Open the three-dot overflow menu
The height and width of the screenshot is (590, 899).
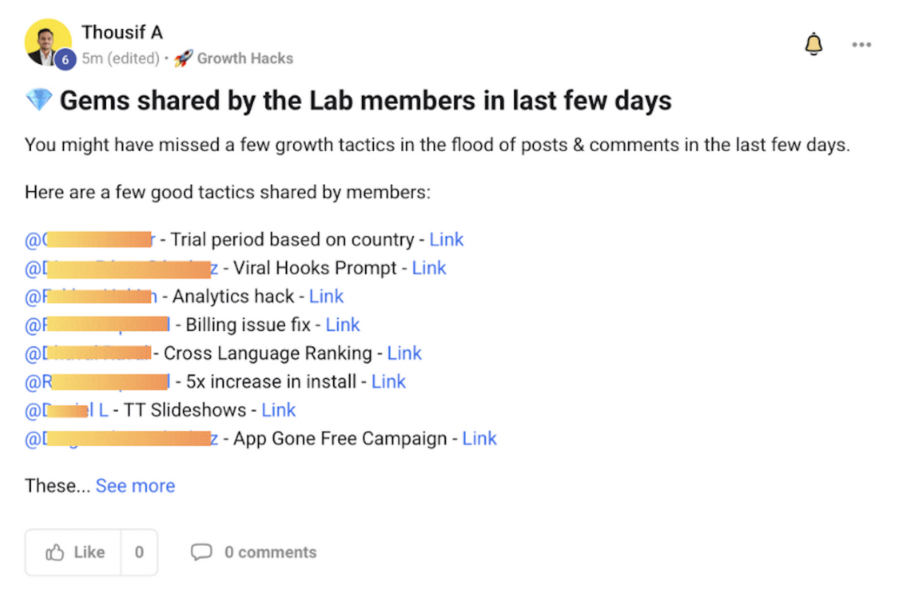coord(861,45)
